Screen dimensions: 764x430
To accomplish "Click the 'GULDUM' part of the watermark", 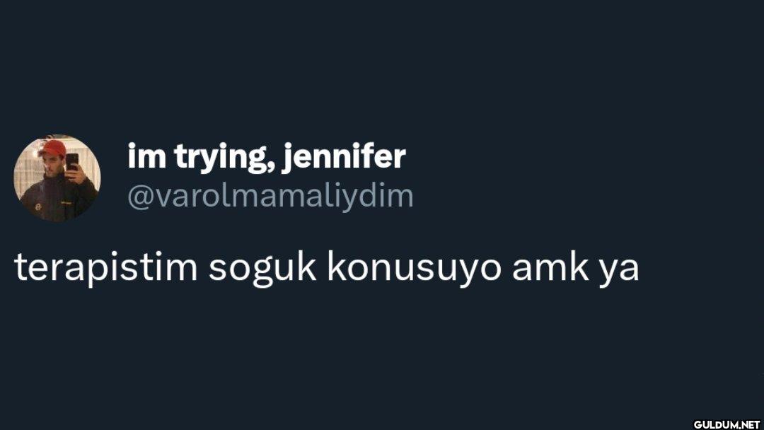I will pyautogui.click(x=714, y=424).
